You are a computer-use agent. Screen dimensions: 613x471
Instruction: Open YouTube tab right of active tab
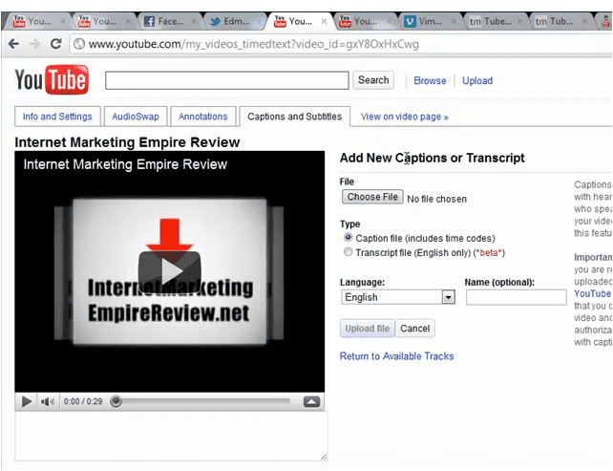(365, 21)
